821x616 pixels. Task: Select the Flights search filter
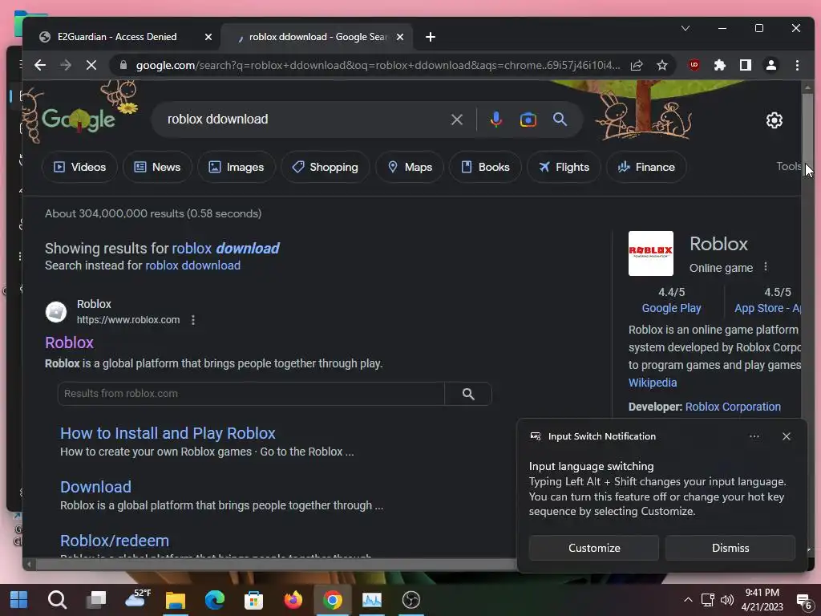tap(564, 167)
